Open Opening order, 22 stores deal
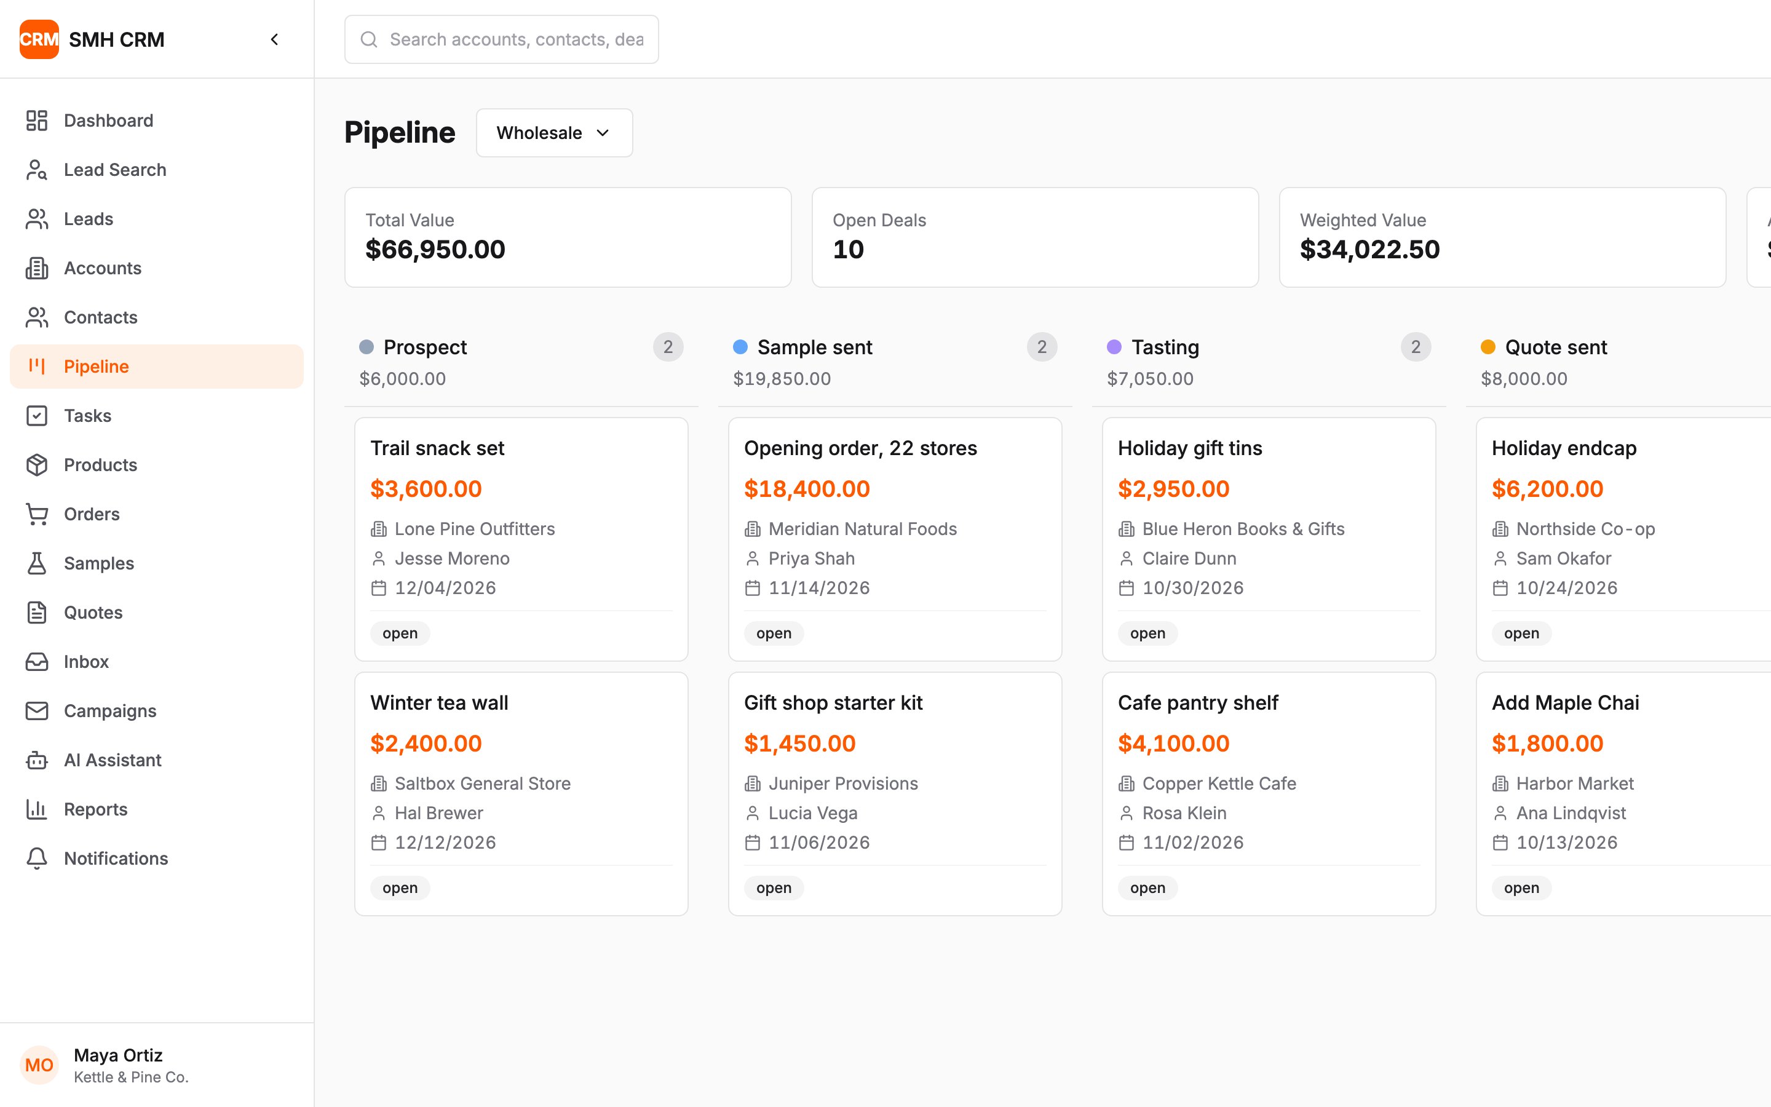 click(894, 539)
